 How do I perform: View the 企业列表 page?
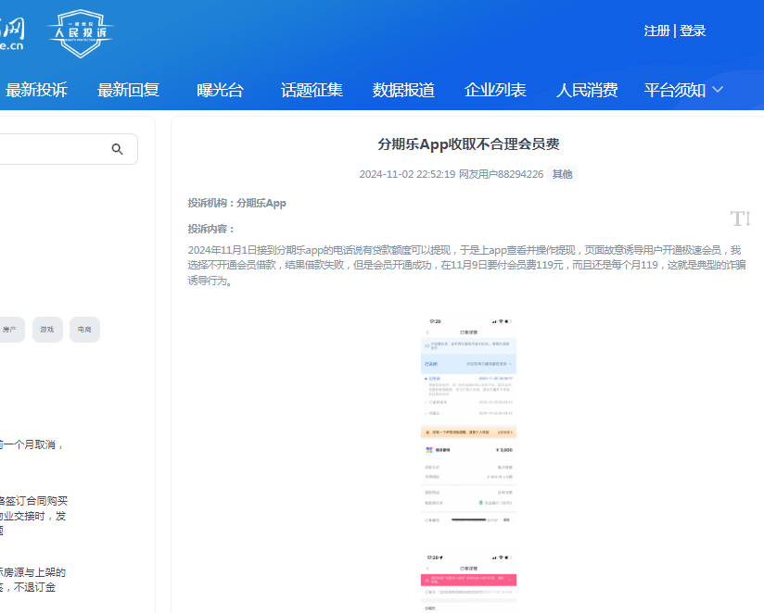pyautogui.click(x=495, y=90)
